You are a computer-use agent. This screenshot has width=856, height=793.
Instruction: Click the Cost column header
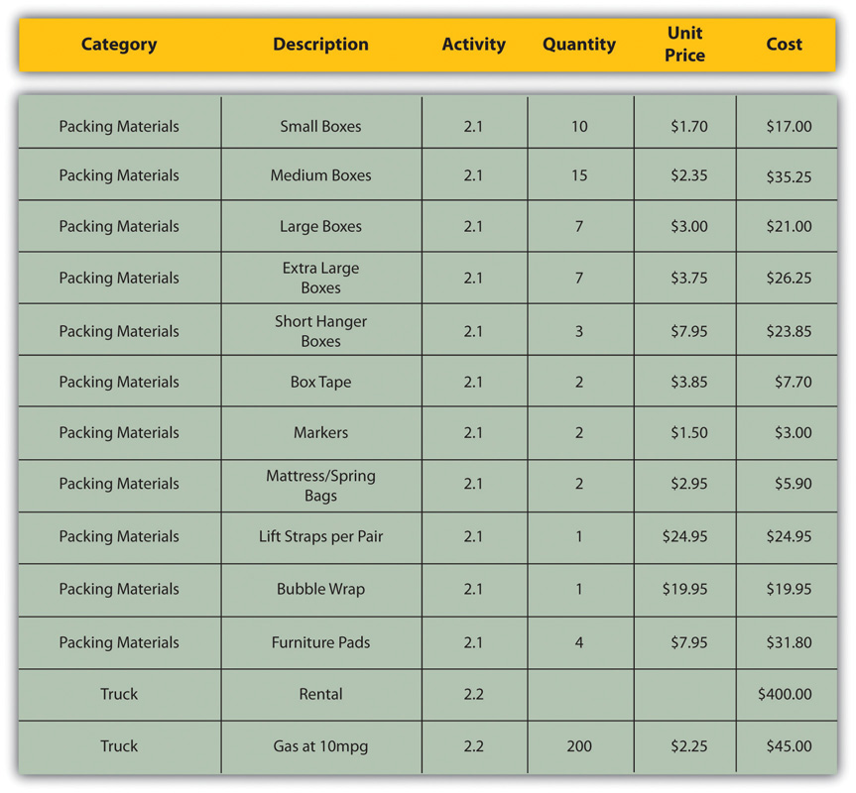[x=784, y=45]
